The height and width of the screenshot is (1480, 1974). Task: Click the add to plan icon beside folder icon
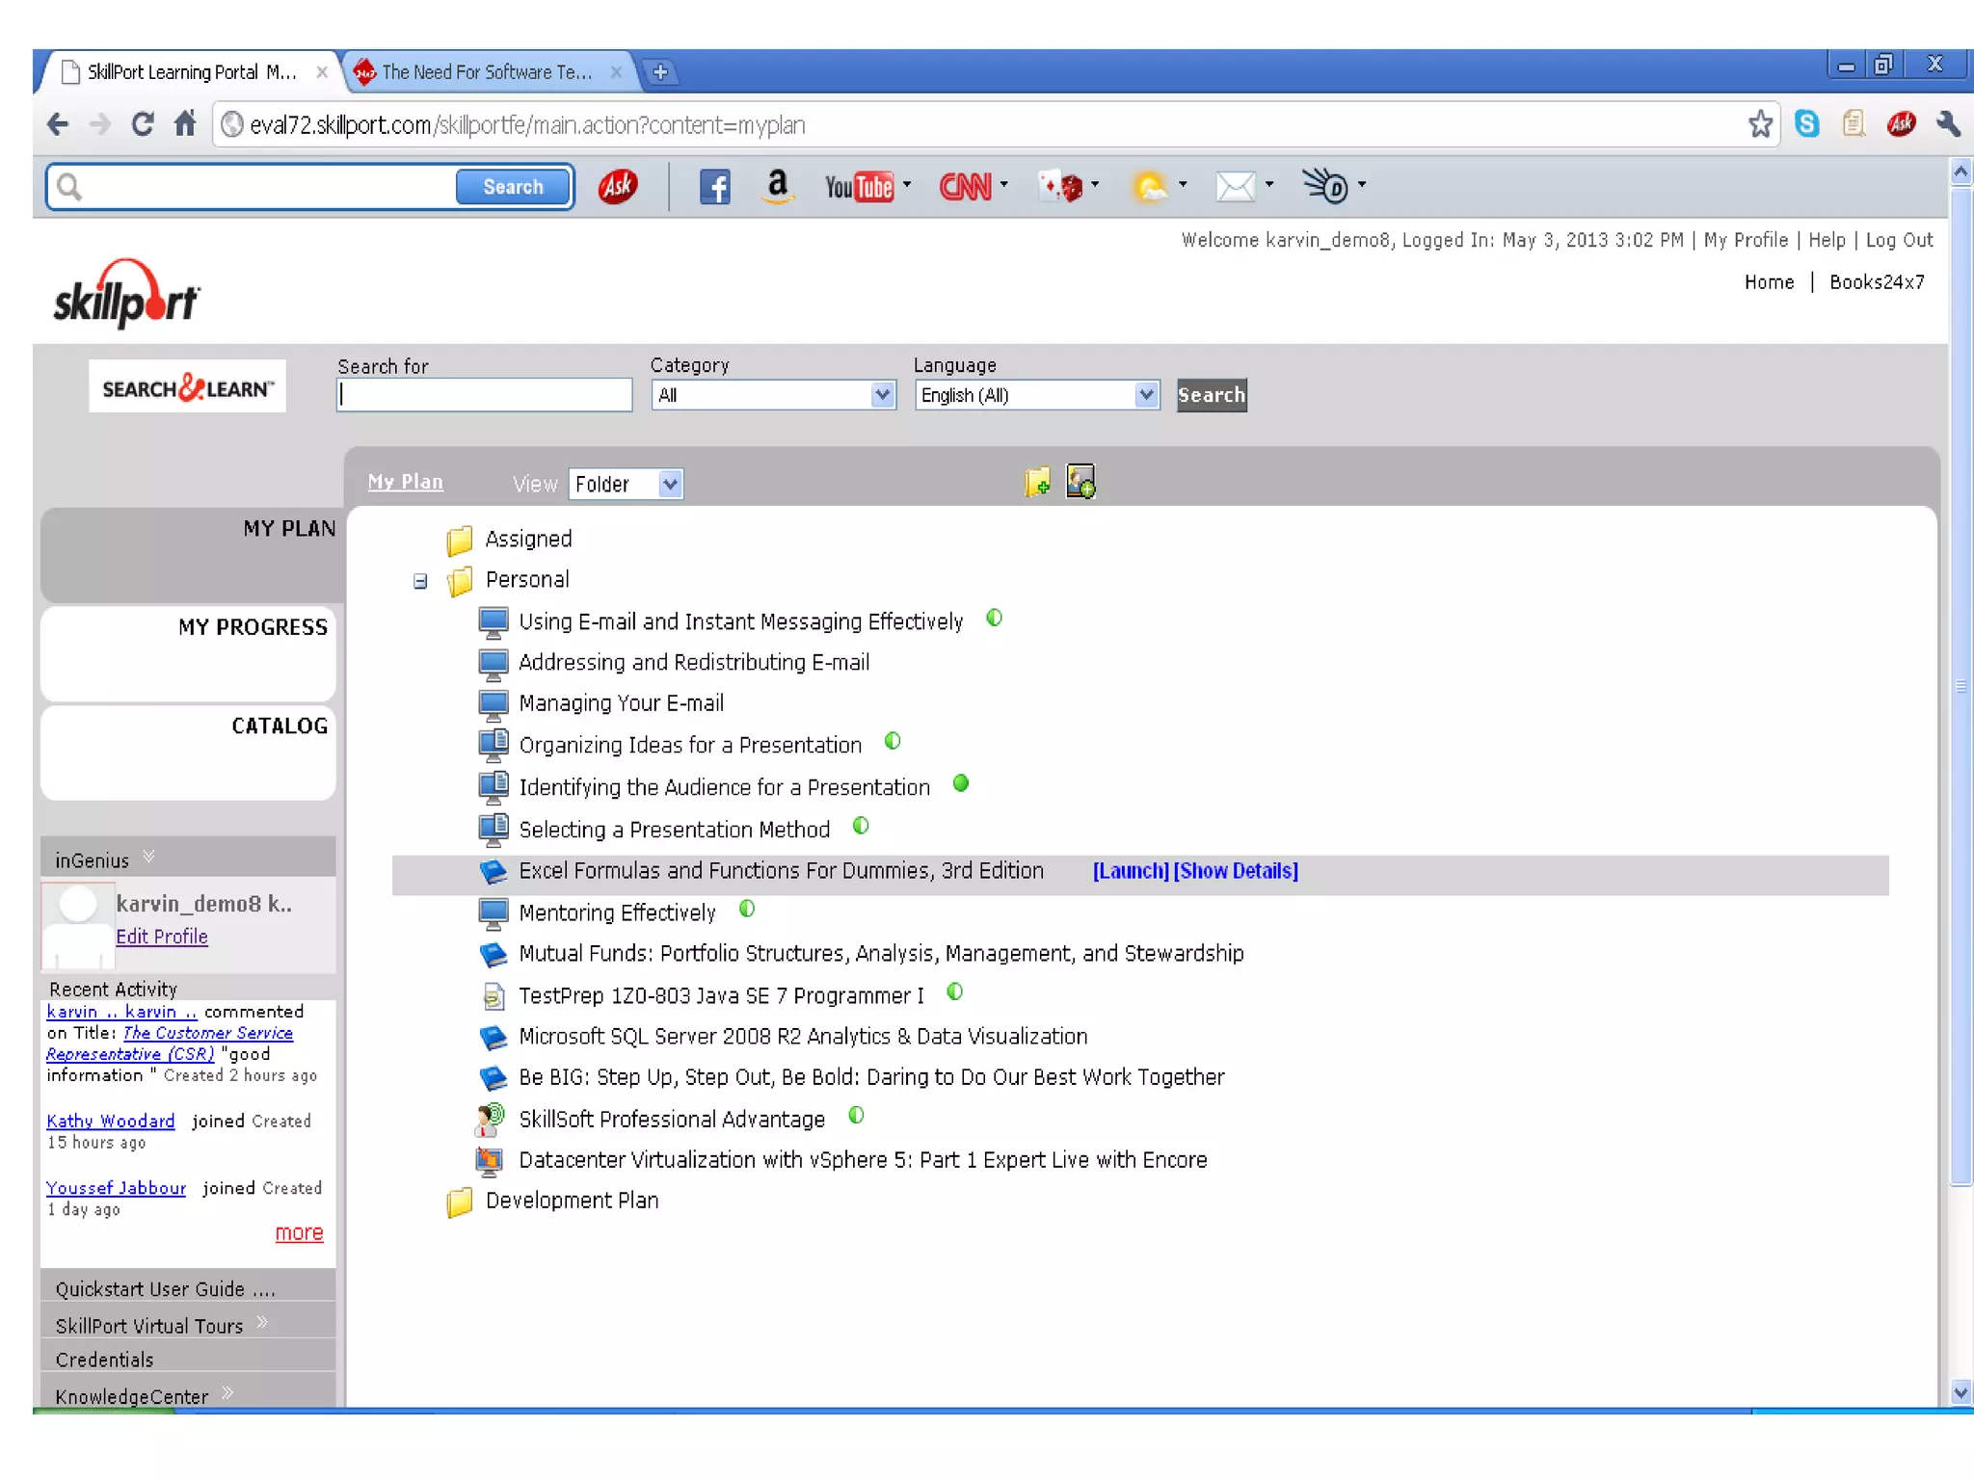[x=1080, y=481]
